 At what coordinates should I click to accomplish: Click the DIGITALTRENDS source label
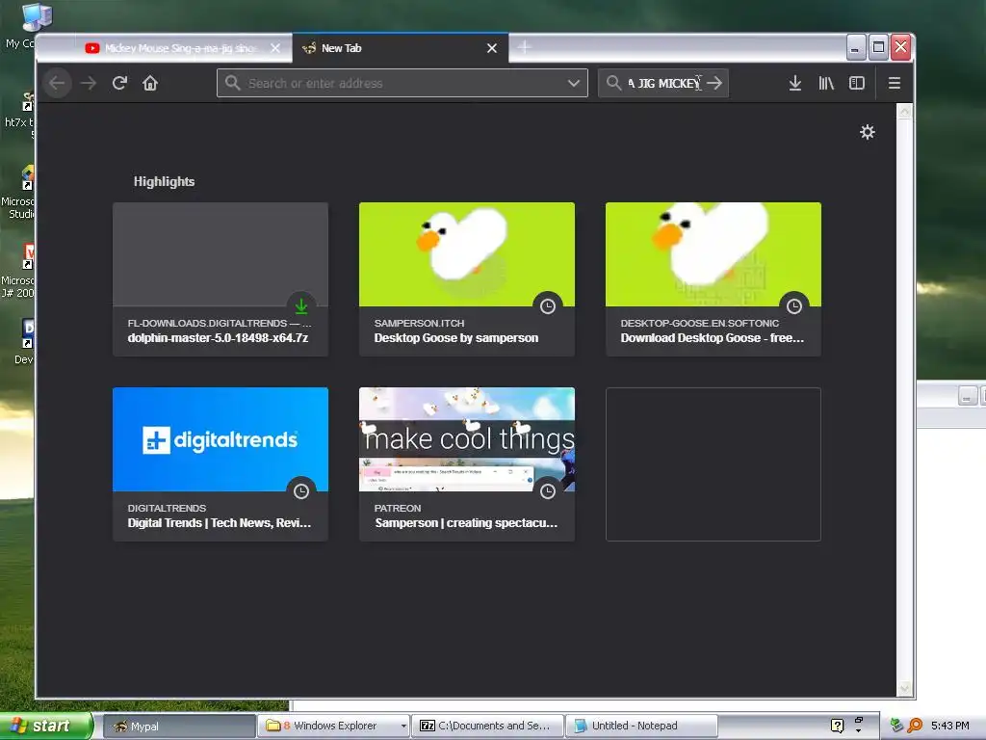coord(167,508)
